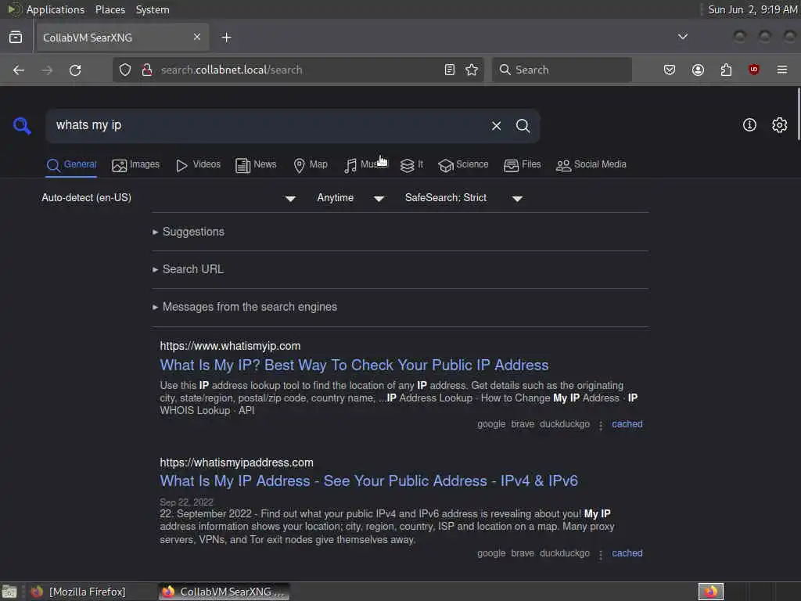This screenshot has height=601, width=801.
Task: Go back to previous page
Action: point(19,70)
